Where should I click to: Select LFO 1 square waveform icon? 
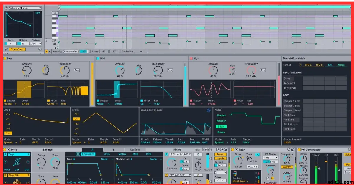point(8,124)
